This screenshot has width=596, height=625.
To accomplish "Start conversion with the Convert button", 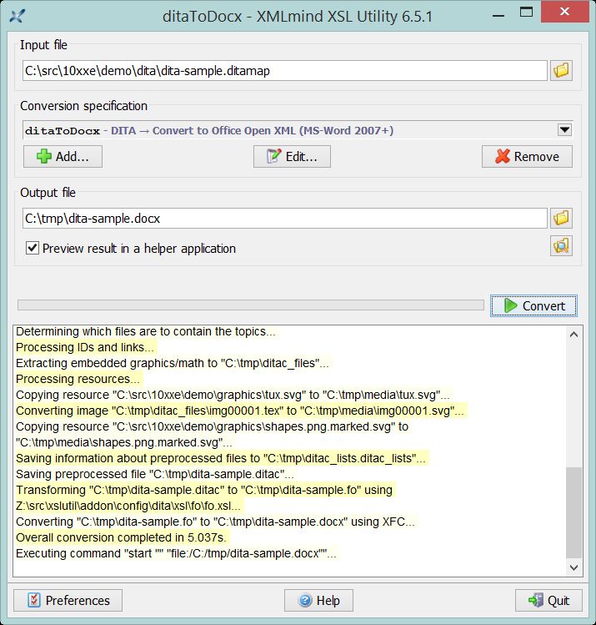I will click(x=533, y=305).
